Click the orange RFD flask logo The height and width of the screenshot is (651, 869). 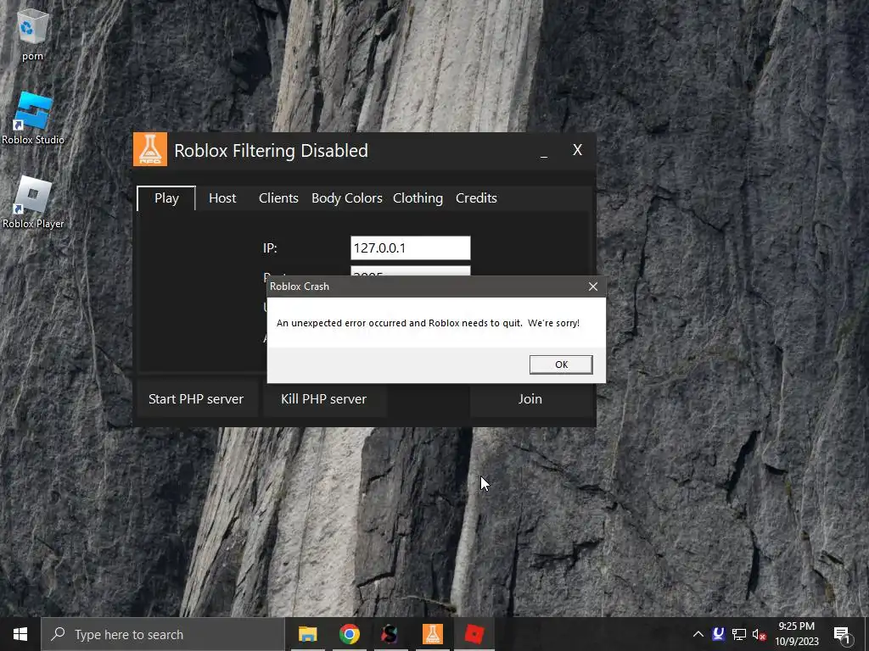click(x=150, y=149)
